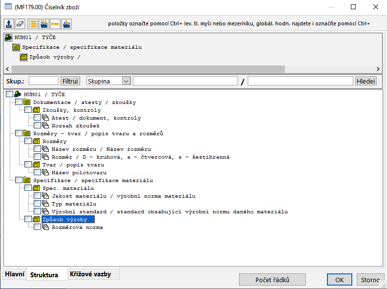
Task: Select the Rozměrová norma tree item
Action: pos(77,227)
